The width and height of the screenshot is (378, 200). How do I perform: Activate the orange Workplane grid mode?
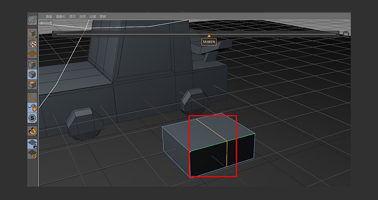point(32,54)
